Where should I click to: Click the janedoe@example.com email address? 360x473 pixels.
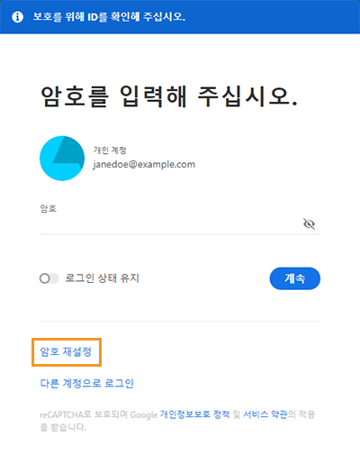144,164
